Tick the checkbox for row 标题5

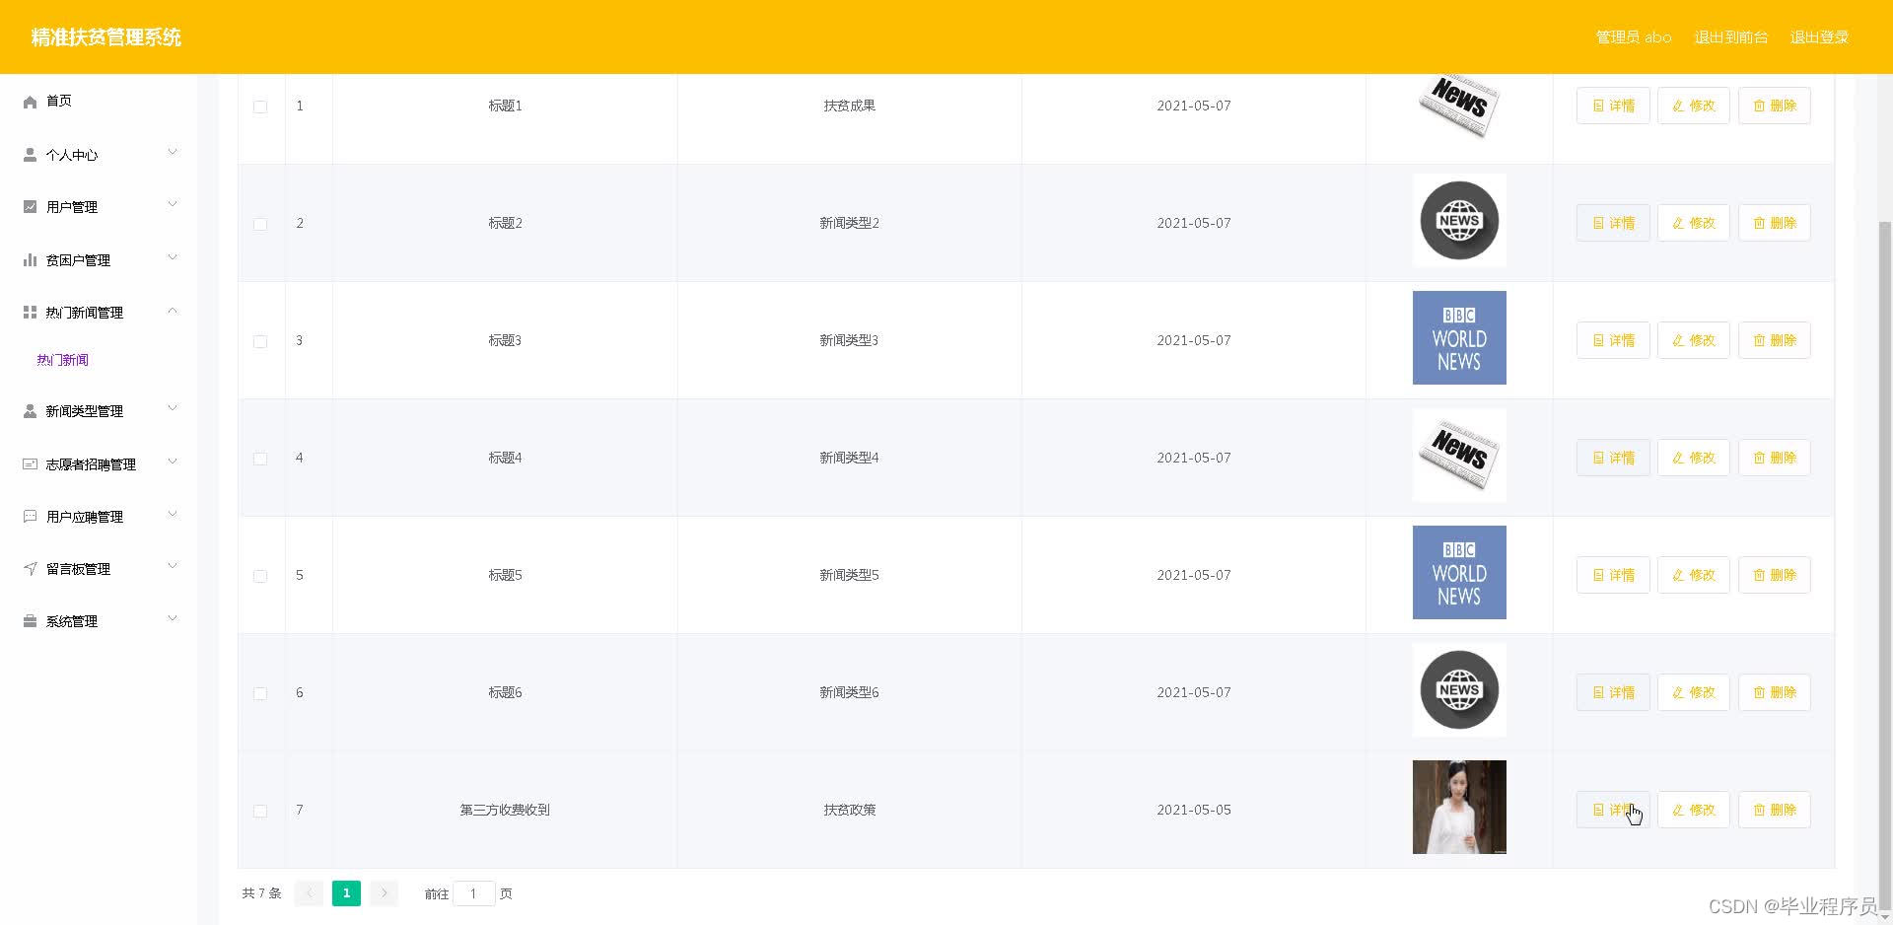(260, 576)
